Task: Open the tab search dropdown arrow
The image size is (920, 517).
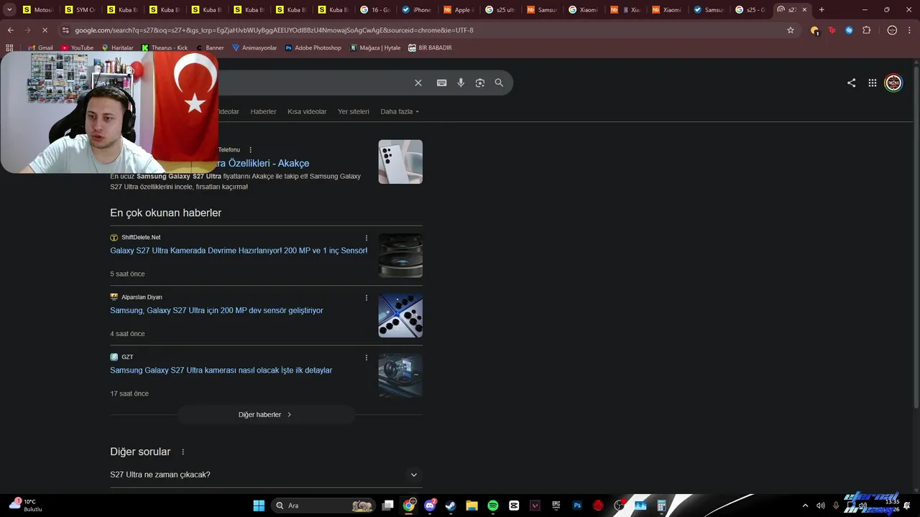Action: tap(9, 10)
